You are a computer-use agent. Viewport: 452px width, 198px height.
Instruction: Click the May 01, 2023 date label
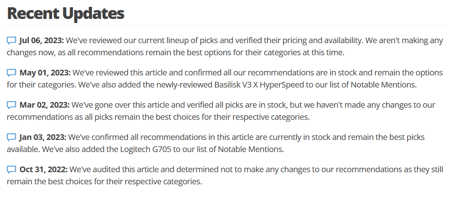coord(45,73)
